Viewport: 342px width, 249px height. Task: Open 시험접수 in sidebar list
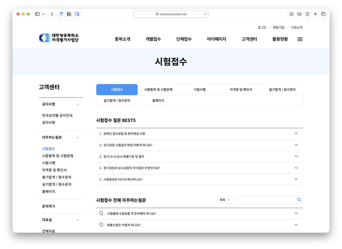49,149
